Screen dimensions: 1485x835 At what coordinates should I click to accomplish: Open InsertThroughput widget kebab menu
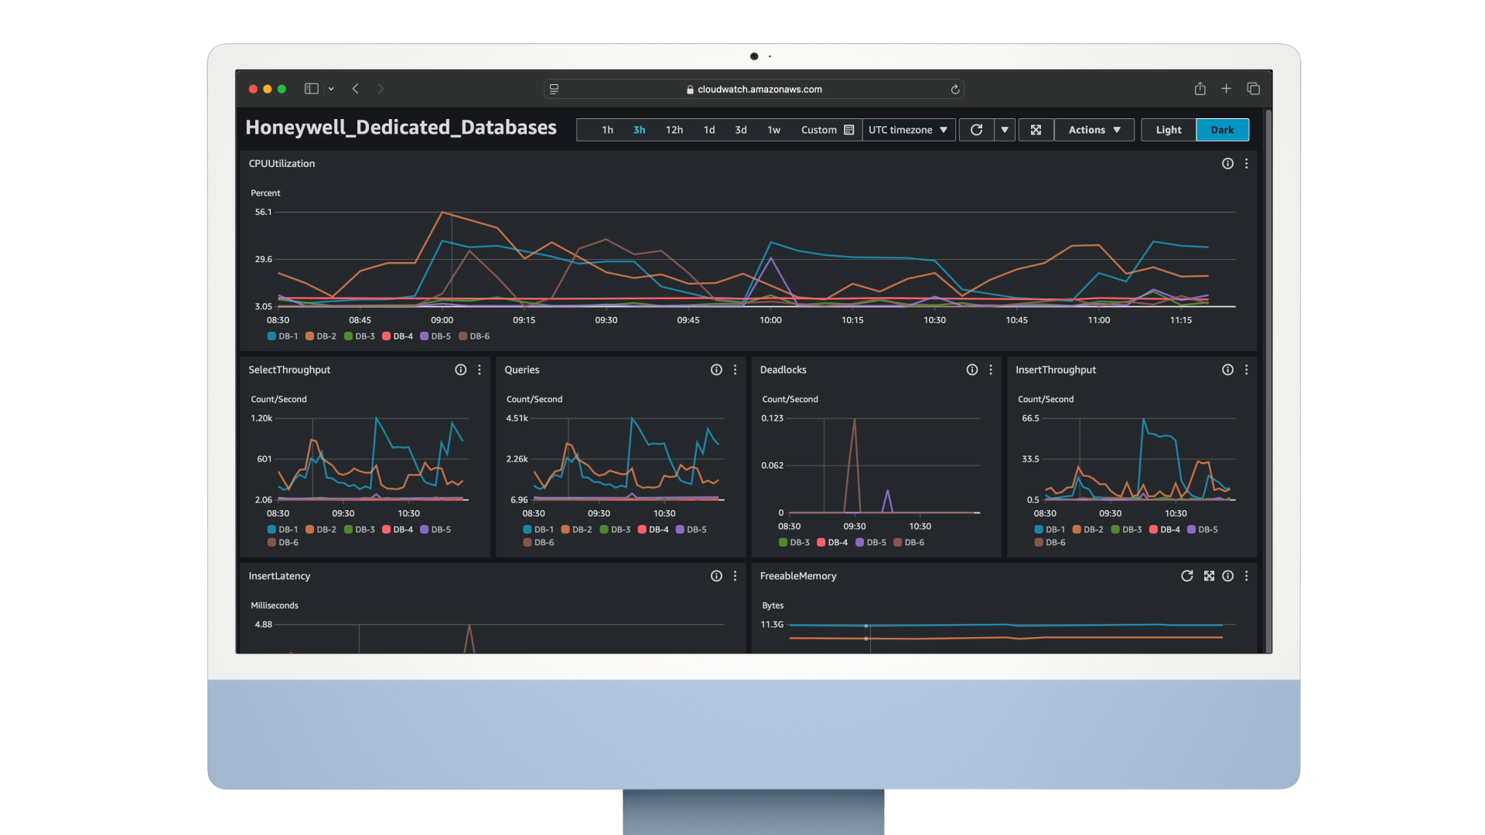tap(1246, 370)
